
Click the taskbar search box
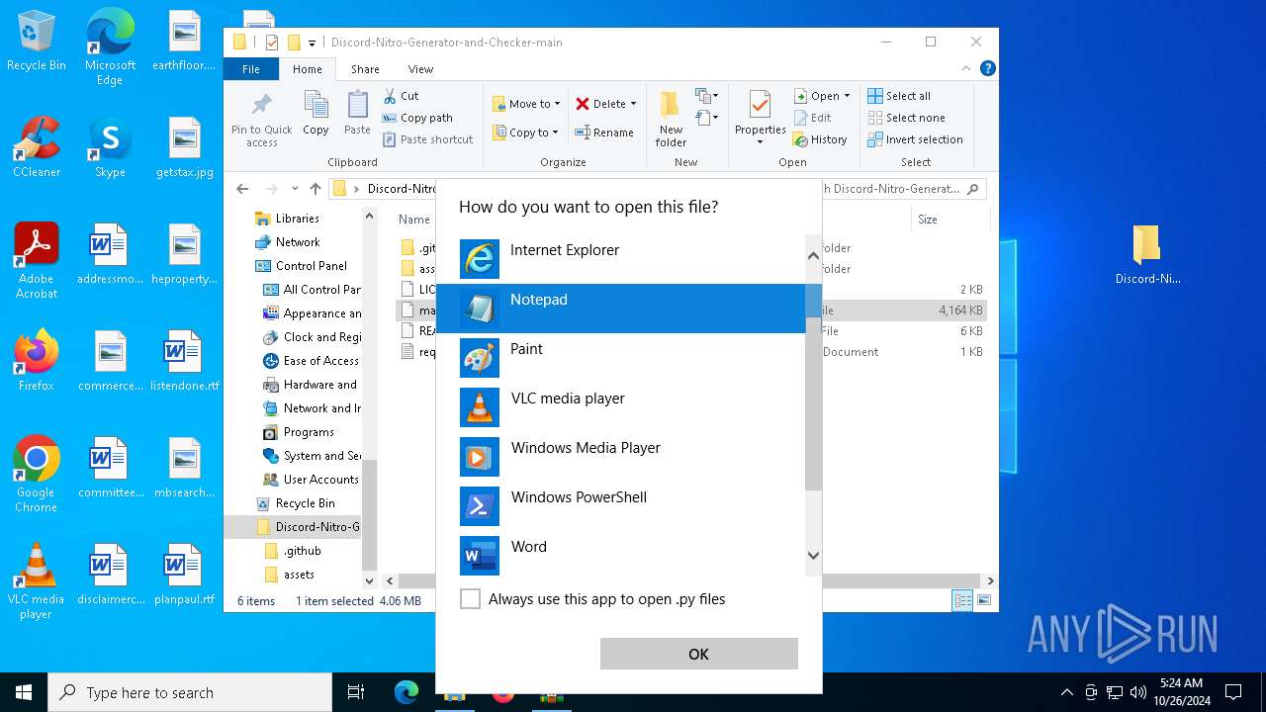(190, 692)
